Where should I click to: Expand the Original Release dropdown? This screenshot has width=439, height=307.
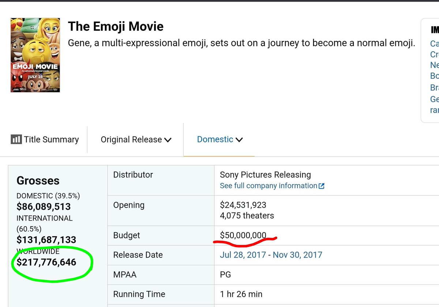point(136,139)
